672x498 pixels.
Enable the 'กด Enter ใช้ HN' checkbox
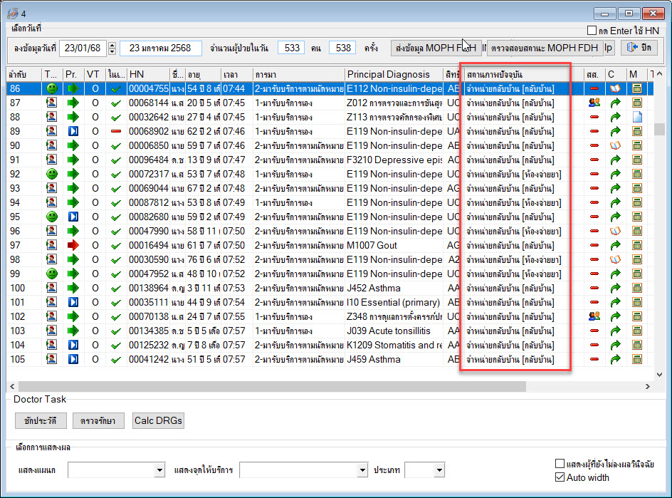coord(591,31)
